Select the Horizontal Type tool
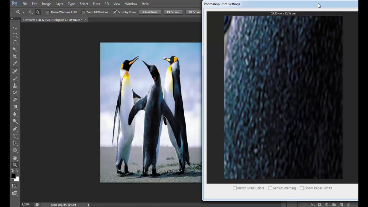The image size is (368, 207). (x=15, y=136)
